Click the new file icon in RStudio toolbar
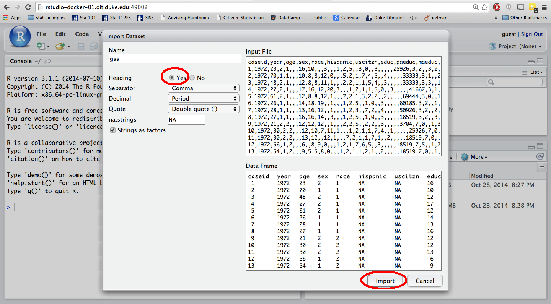Viewport: 551px width, 304px height. (41, 46)
